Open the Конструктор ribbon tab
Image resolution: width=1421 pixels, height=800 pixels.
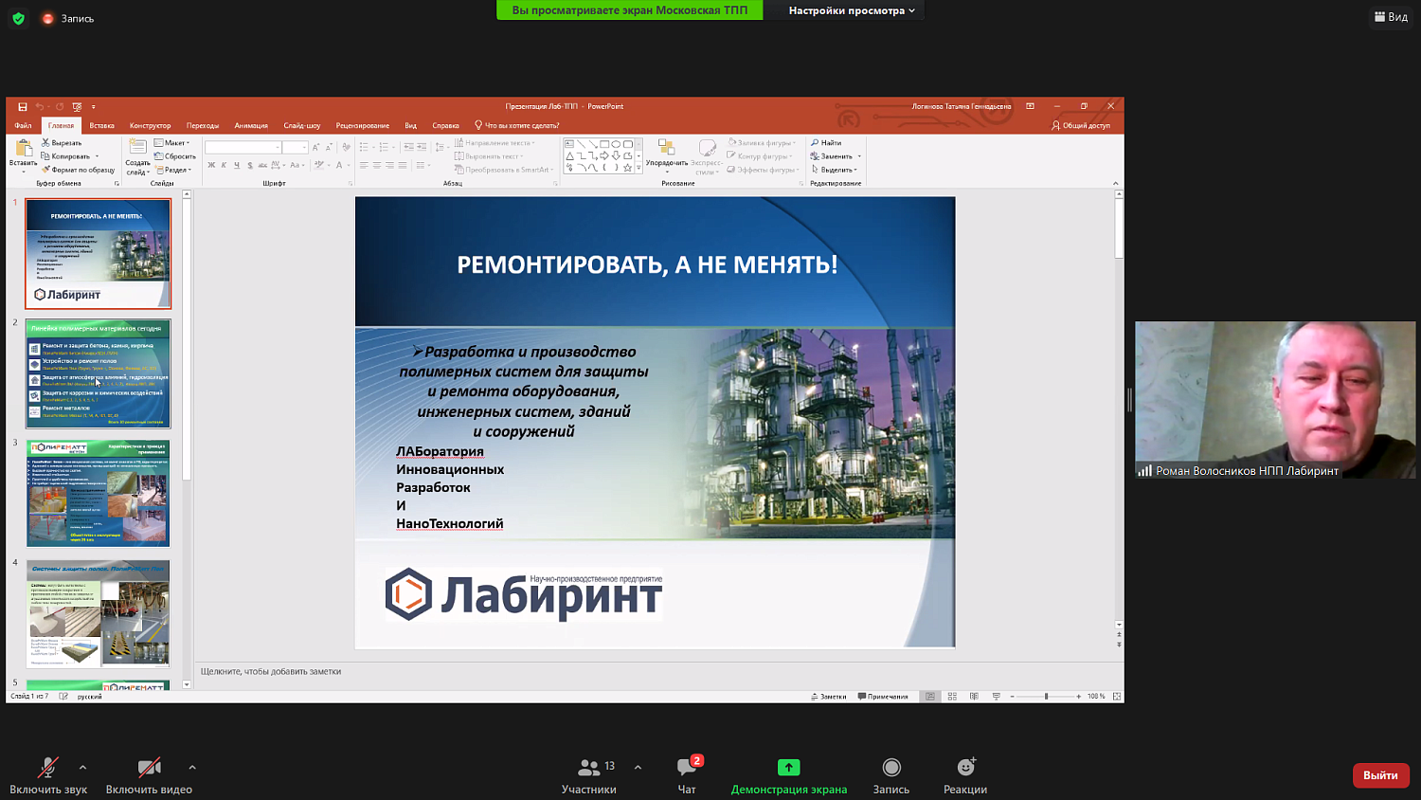(x=150, y=125)
